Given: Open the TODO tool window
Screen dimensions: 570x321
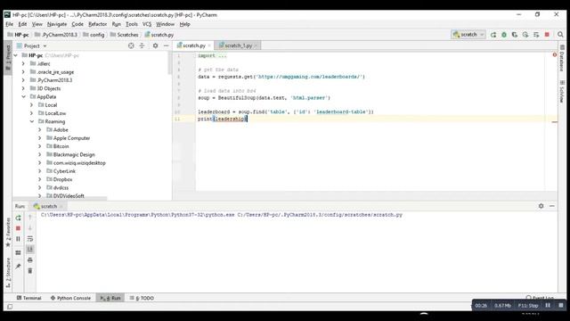Looking at the screenshot, I should (142, 298).
